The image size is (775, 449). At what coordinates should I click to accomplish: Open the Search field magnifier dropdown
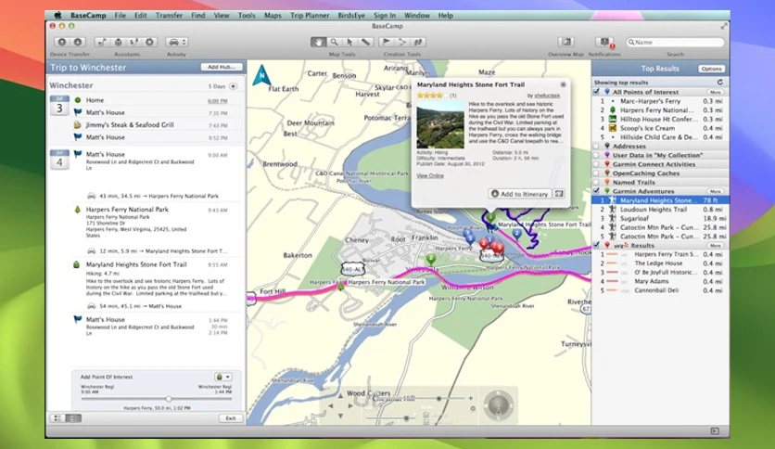click(x=631, y=43)
